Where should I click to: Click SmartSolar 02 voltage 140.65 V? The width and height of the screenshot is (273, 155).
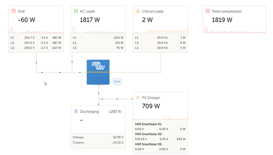click(x=141, y=139)
